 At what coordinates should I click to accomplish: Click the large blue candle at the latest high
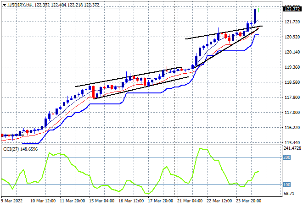(x=255, y=16)
